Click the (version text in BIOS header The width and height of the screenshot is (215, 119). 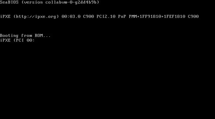tap(32, 2)
